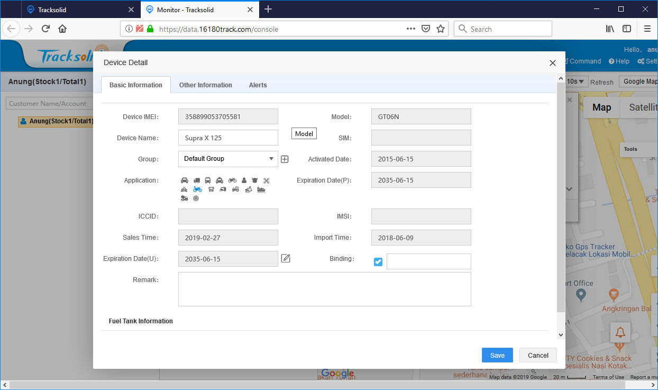Image resolution: width=658 pixels, height=390 pixels.
Task: Select the motorcycle application icon
Action: coord(232,180)
